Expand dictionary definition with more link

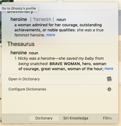pos(51,35)
